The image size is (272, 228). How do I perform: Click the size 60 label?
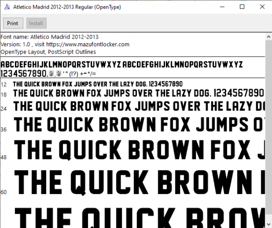4,192
